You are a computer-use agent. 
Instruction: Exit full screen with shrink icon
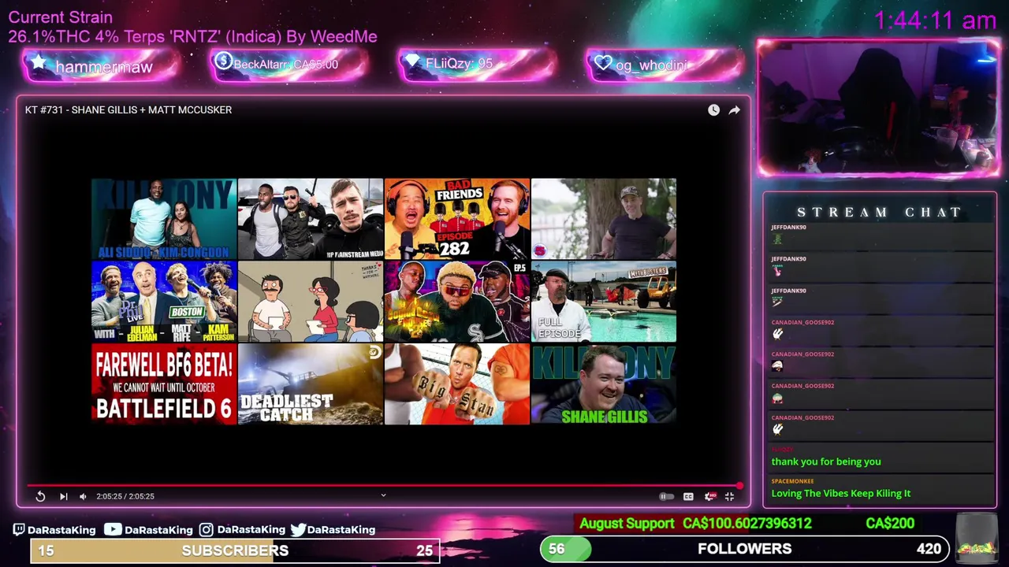click(729, 496)
